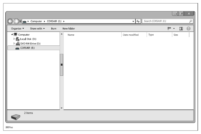Expand the Local Disk (D:) node

[14, 39]
